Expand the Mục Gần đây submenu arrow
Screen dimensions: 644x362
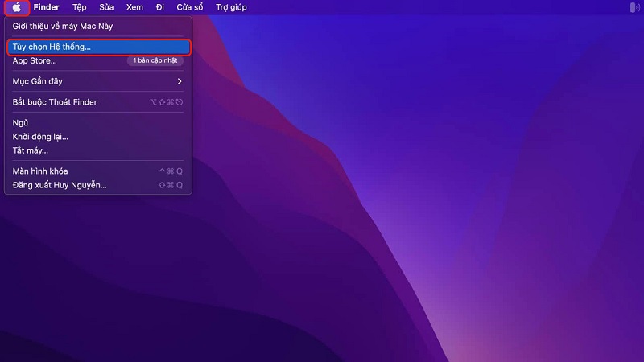[x=180, y=81]
